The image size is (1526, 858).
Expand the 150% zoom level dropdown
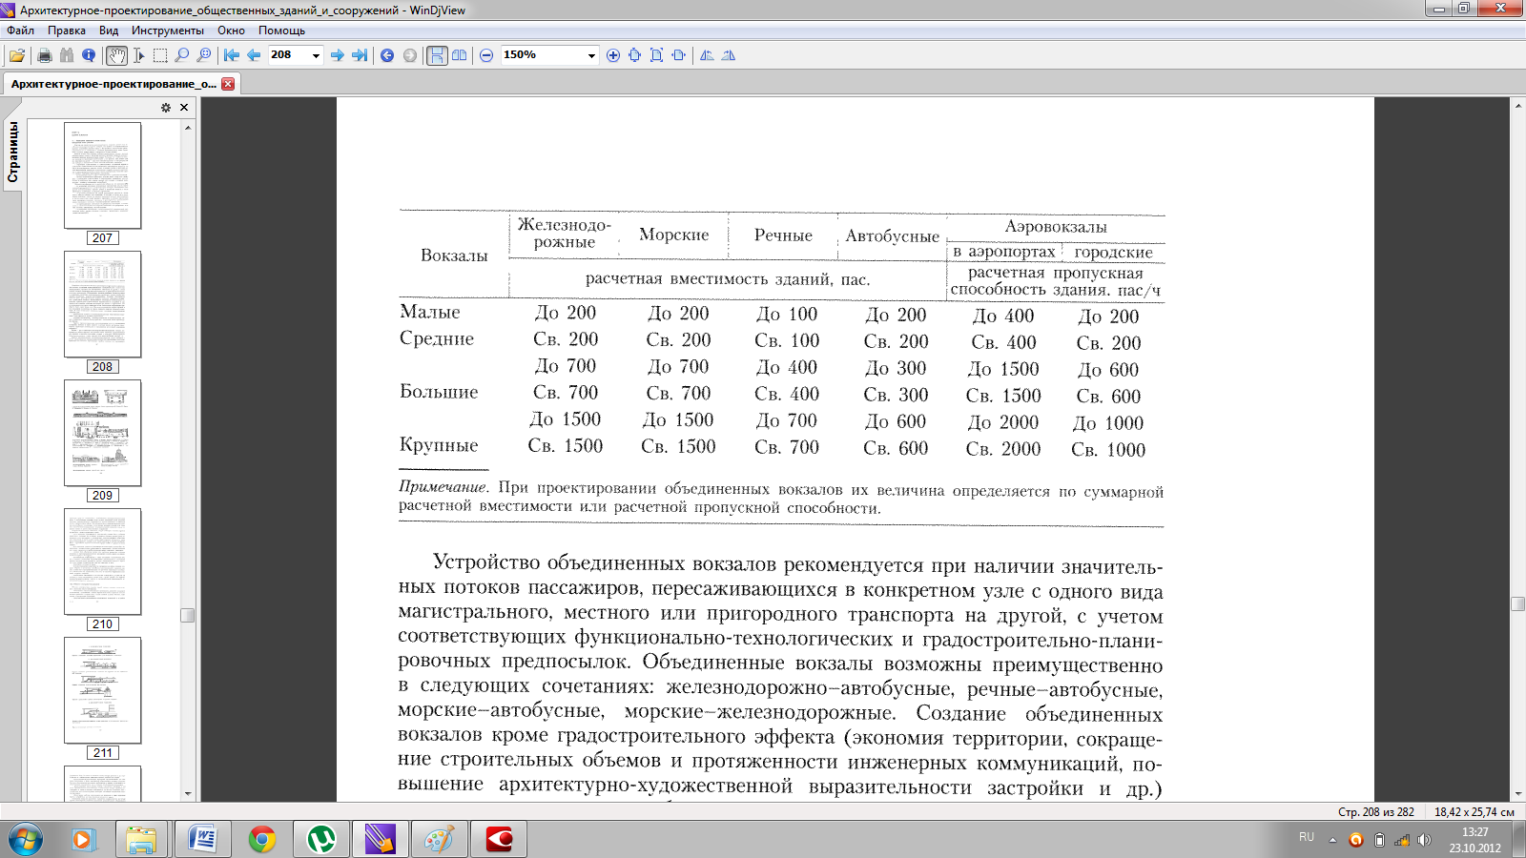(x=591, y=55)
